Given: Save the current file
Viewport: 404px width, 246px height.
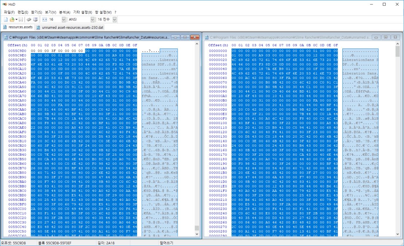Looking at the screenshot, I should tap(21, 19).
